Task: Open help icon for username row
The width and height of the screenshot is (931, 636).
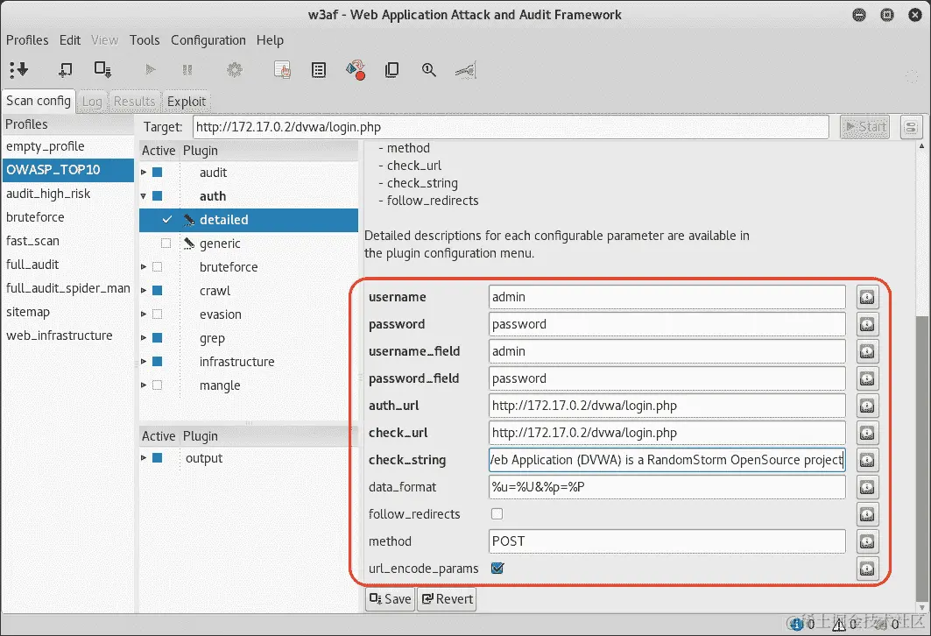Action: click(x=867, y=297)
